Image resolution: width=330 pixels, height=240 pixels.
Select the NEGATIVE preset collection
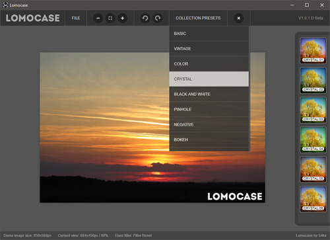(x=209, y=124)
